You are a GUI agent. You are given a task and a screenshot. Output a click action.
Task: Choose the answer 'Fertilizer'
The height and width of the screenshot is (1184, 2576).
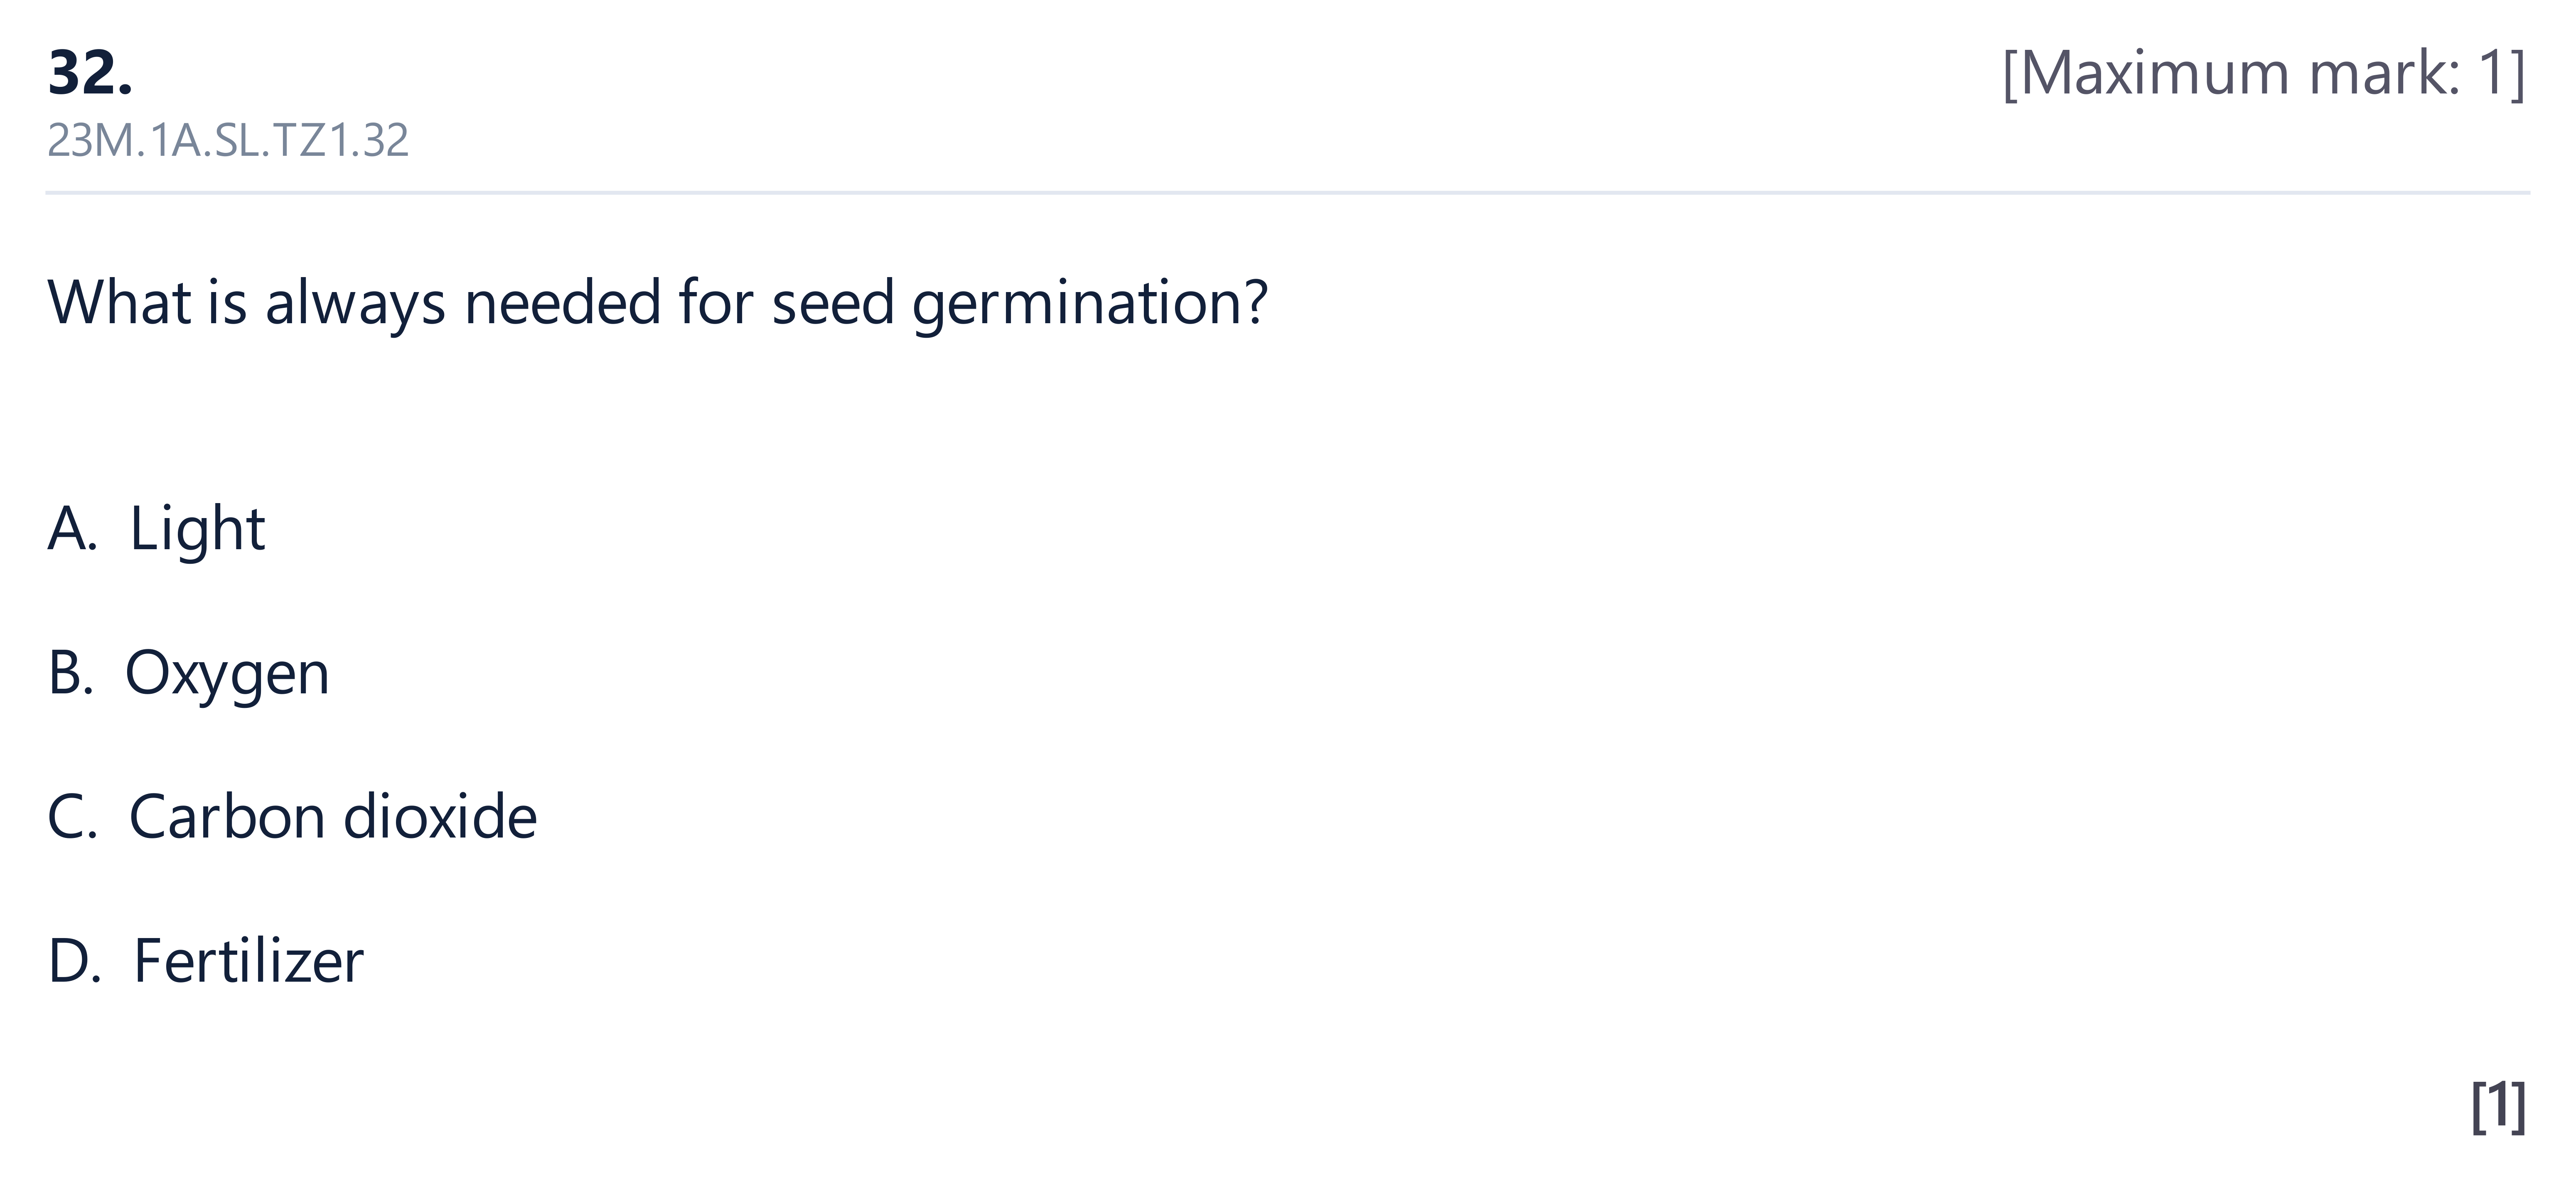tap(249, 961)
